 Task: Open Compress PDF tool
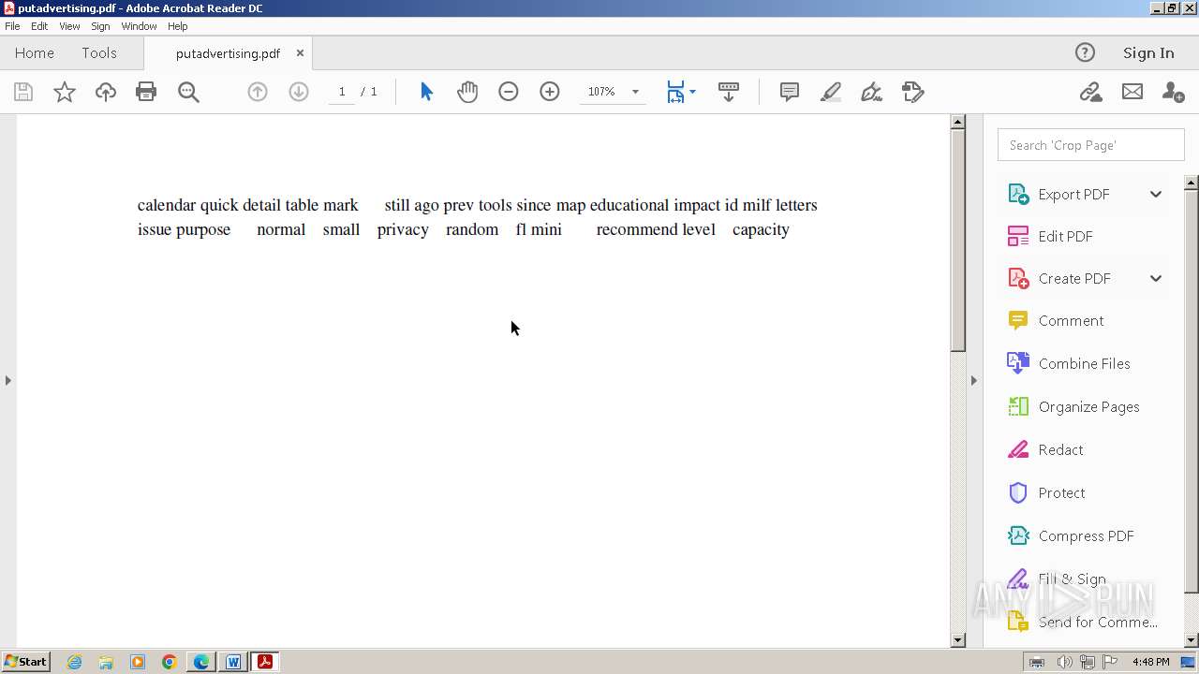[x=1086, y=535]
